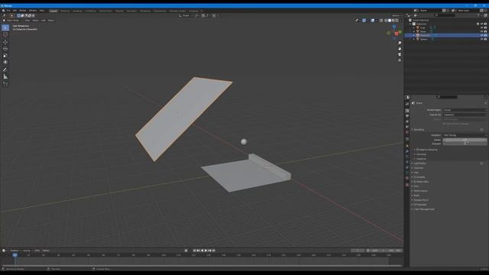Enable Adaptive Sampling checkbox

pos(418,150)
